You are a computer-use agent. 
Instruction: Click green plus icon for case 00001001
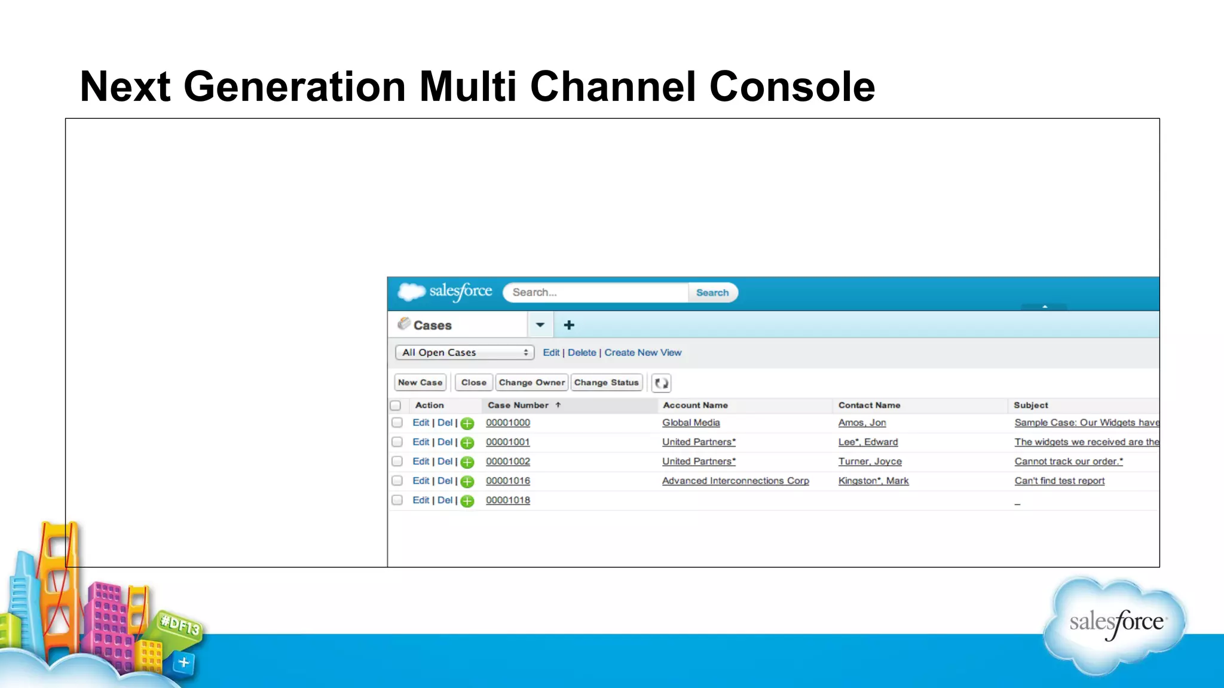coord(467,443)
